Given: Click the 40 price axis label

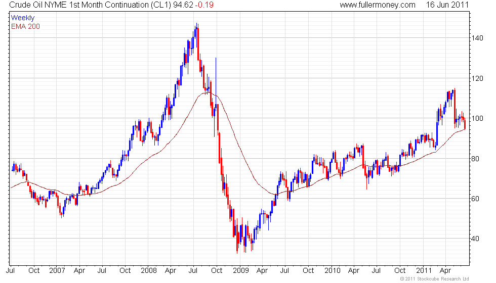Looking at the screenshot, I should tap(475, 239).
